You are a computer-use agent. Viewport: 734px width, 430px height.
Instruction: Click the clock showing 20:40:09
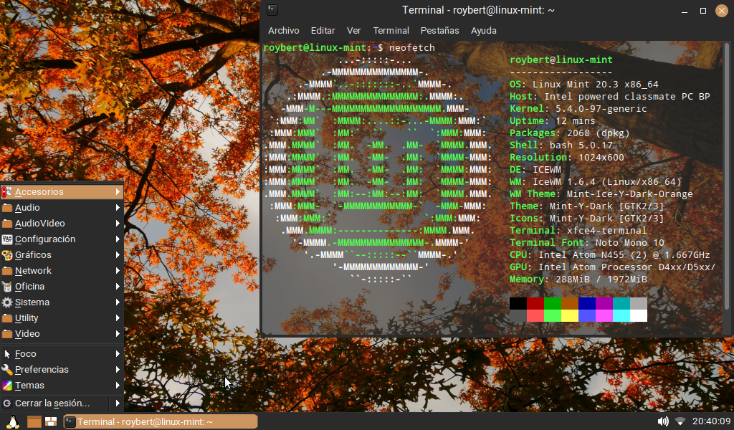click(x=712, y=421)
